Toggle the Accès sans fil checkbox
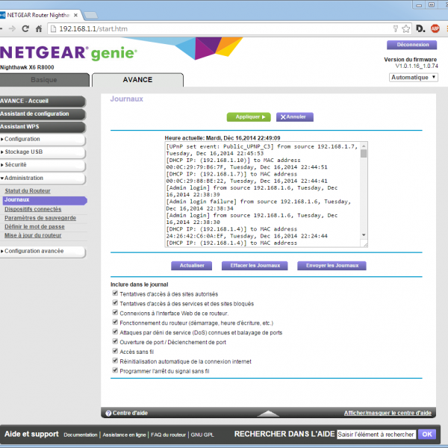 [115, 351]
